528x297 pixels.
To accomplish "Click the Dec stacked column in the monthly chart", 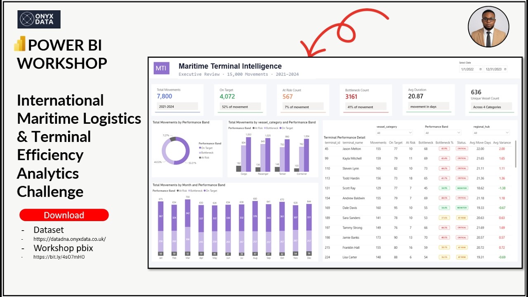I will coord(309,230).
